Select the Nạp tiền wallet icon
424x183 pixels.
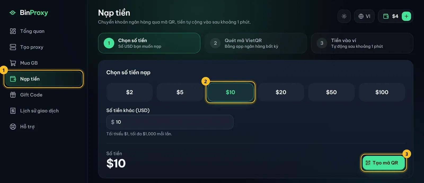tap(13, 79)
